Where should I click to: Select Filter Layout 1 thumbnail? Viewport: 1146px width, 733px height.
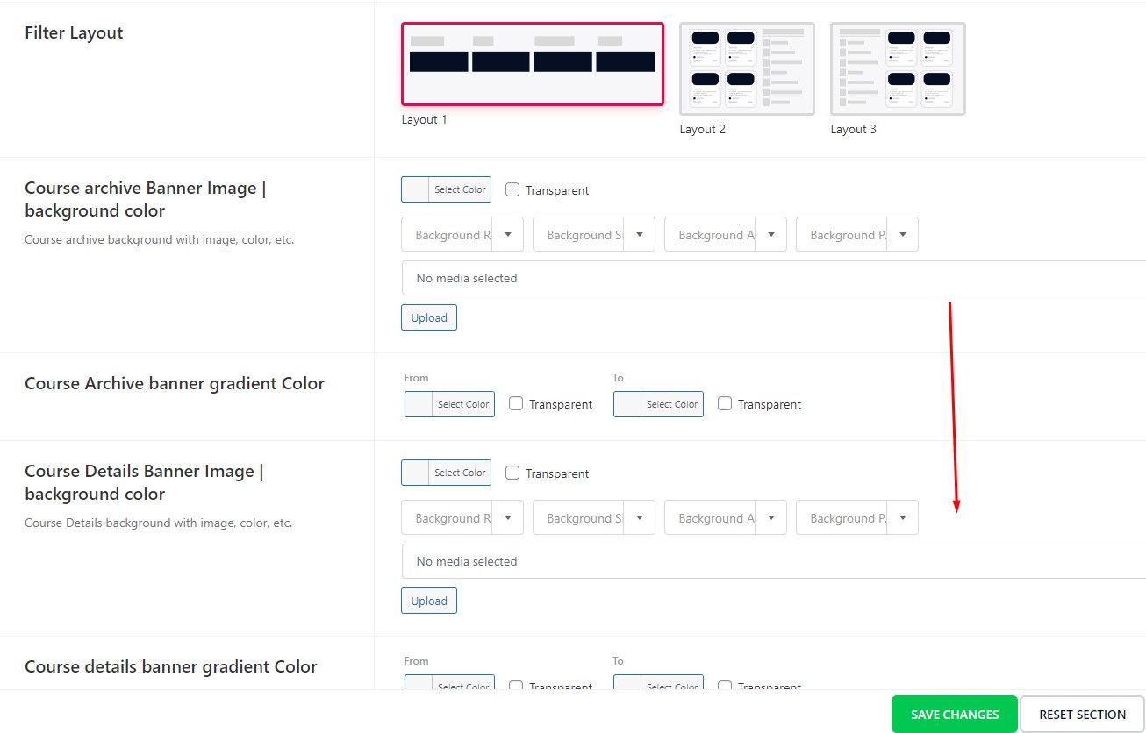[x=533, y=64]
